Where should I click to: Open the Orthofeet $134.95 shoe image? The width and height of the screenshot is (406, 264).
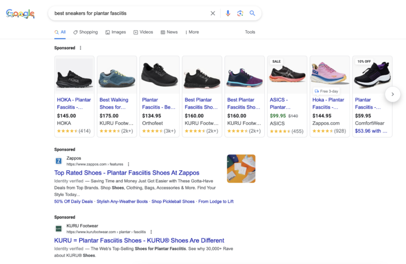pyautogui.click(x=160, y=76)
